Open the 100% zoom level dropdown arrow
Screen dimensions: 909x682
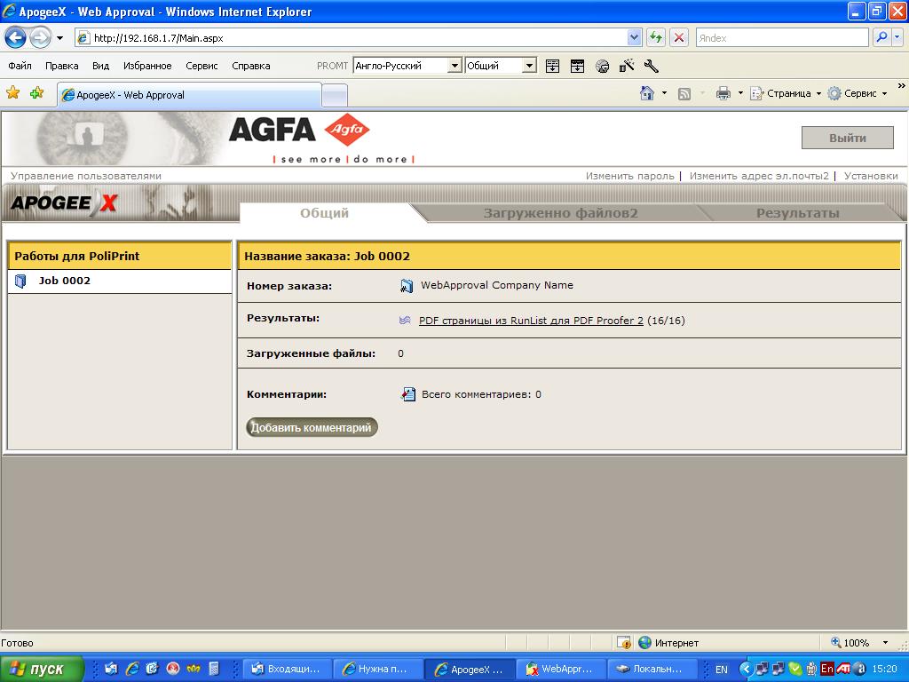(885, 643)
